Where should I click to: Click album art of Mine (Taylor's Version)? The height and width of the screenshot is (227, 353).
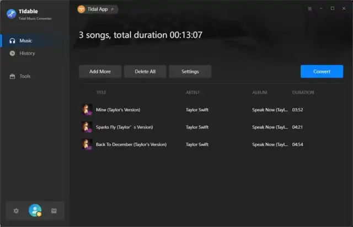(x=87, y=110)
